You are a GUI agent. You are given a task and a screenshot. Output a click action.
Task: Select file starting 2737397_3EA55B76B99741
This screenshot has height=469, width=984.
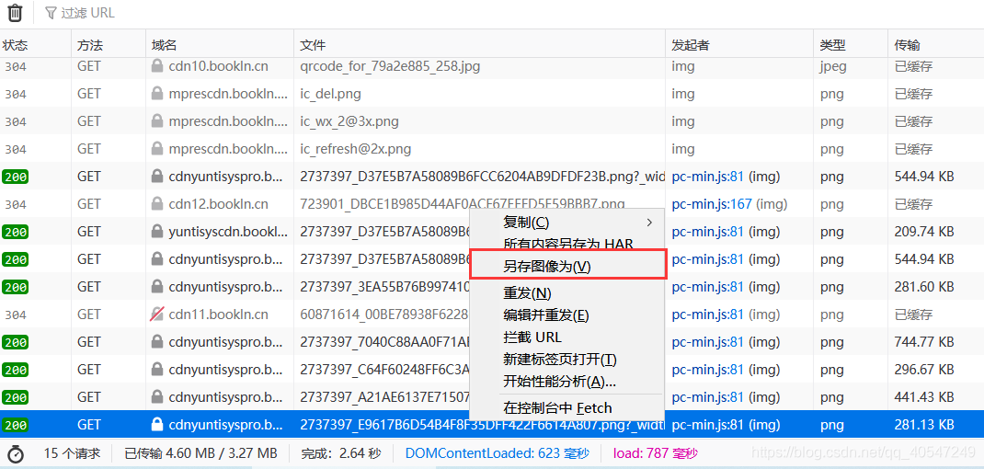point(384,287)
